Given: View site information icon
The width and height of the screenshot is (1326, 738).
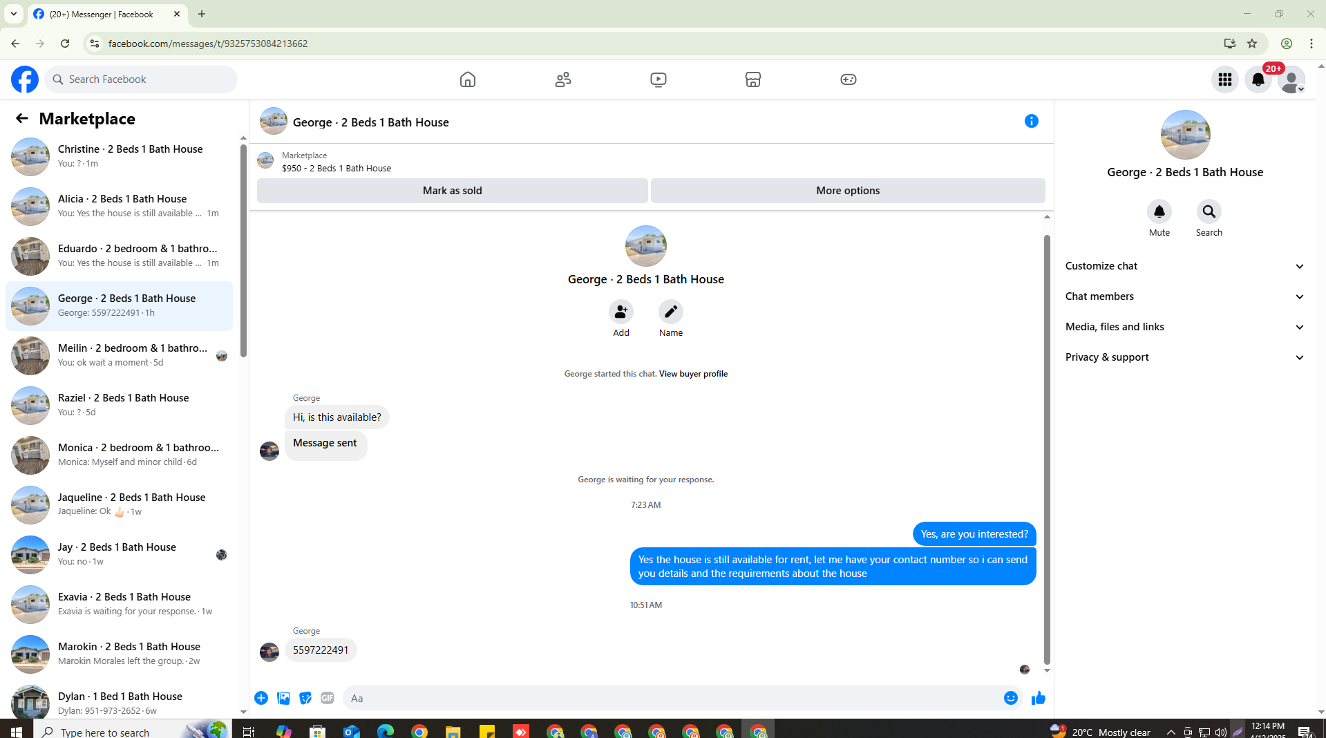Looking at the screenshot, I should (95, 44).
